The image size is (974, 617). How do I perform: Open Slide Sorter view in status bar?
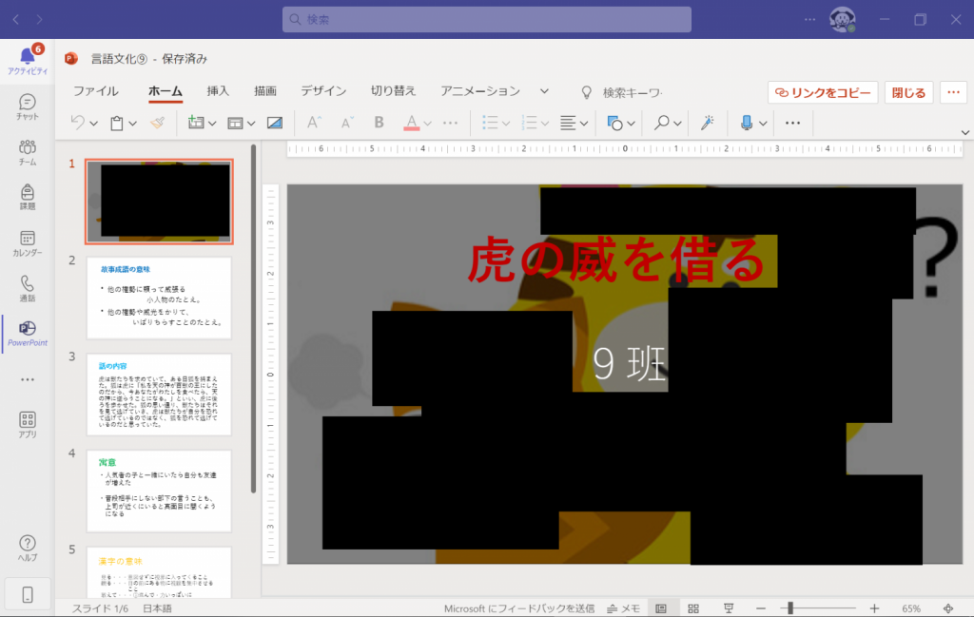point(693,608)
